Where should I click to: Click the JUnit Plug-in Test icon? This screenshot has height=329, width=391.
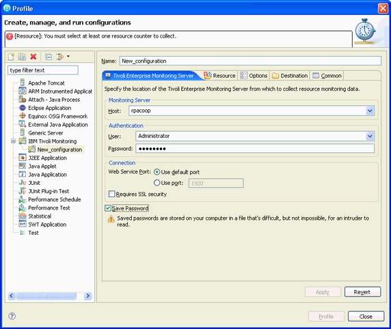pos(23,191)
